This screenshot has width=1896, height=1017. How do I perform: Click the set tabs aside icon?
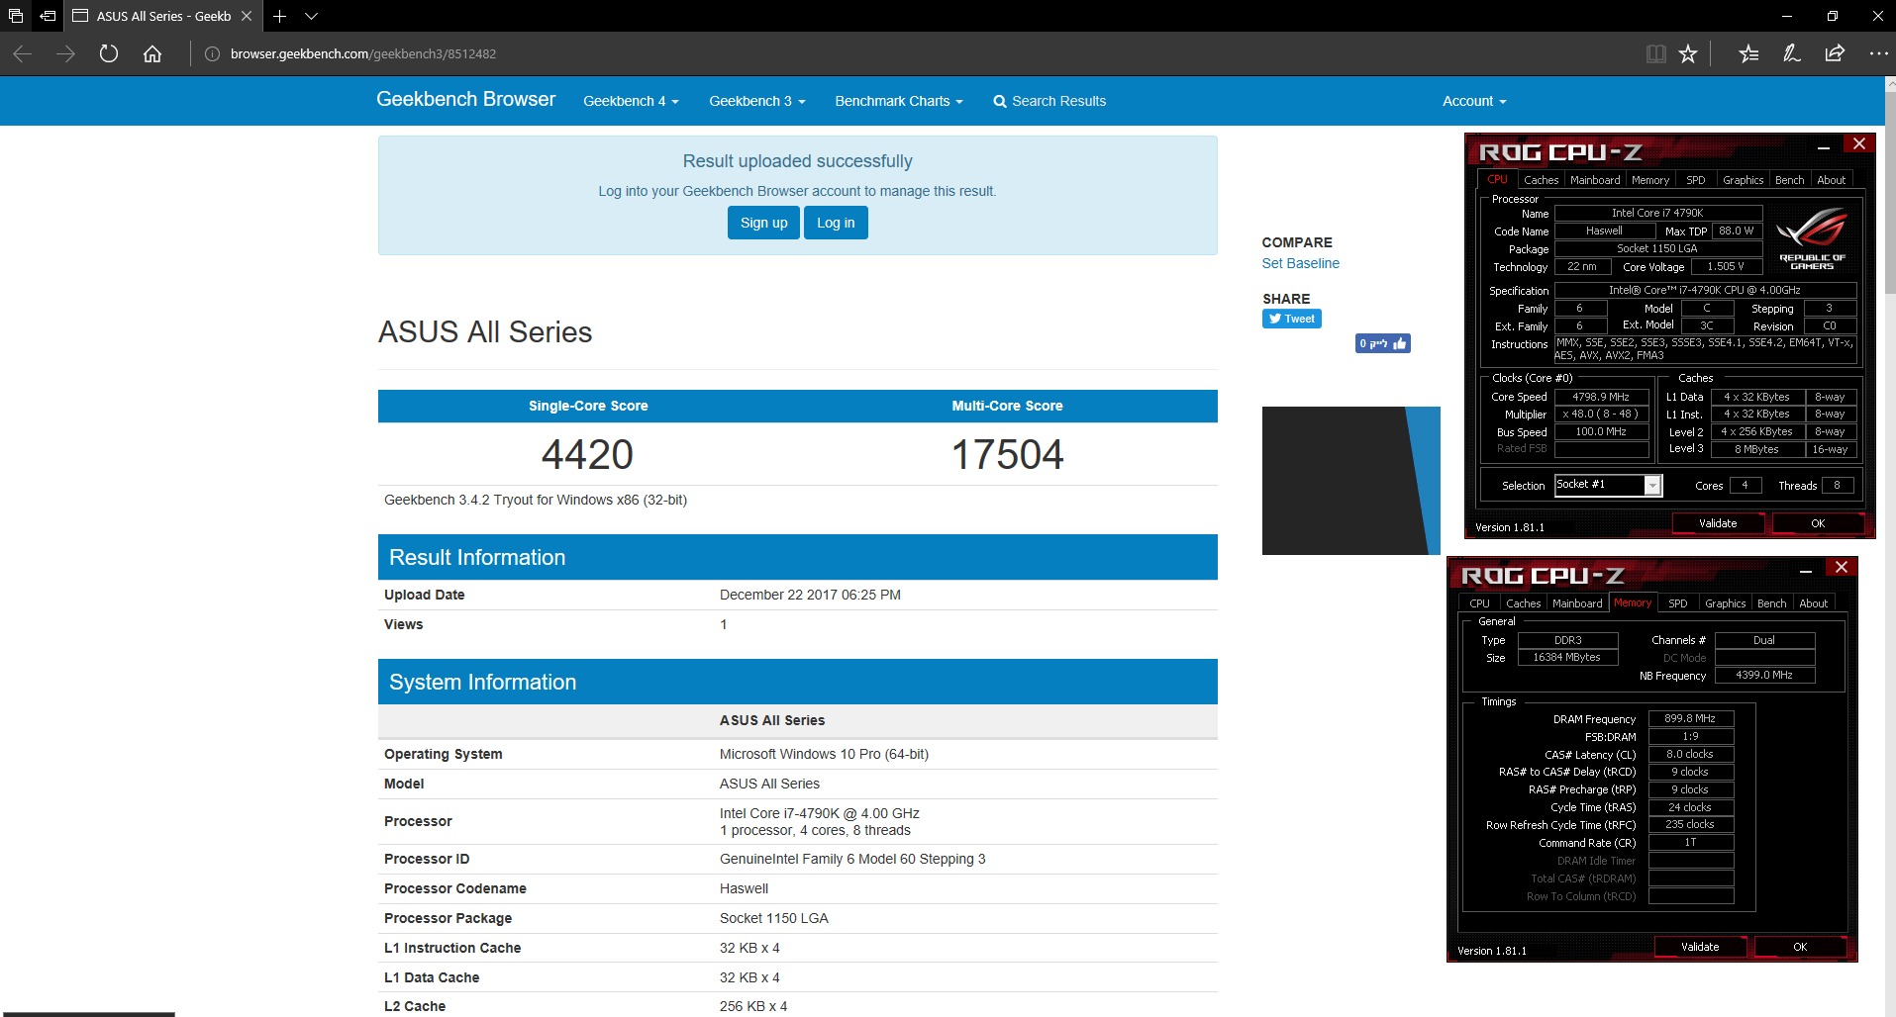[48, 16]
